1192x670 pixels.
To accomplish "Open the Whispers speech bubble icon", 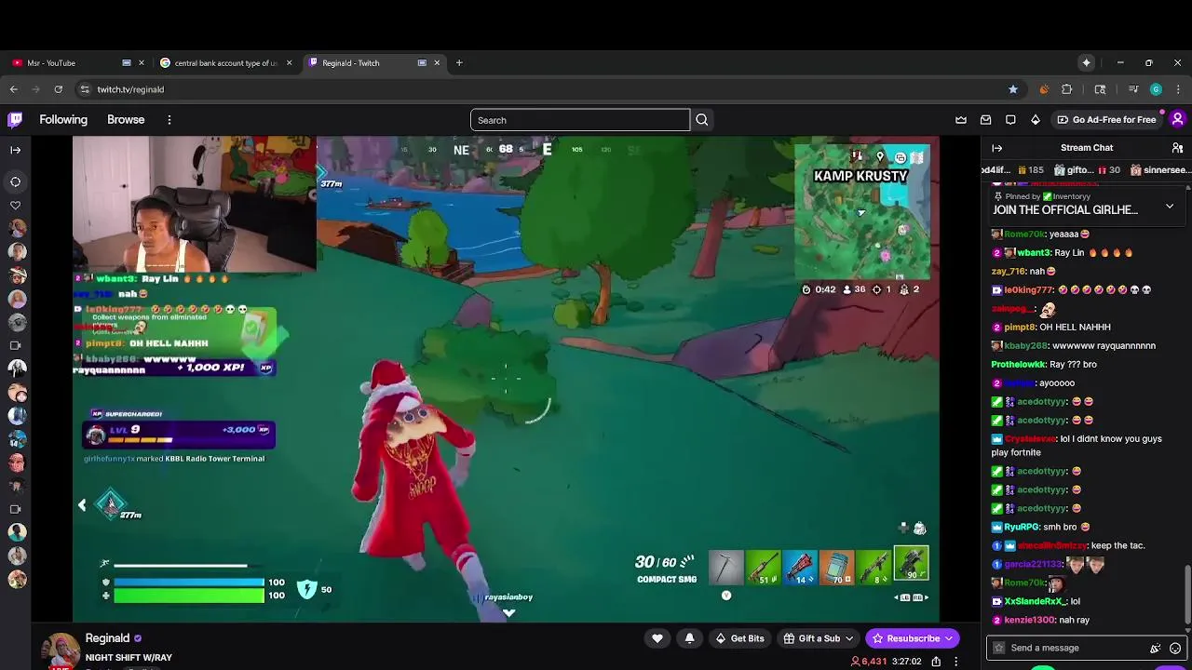I will pos(1010,119).
